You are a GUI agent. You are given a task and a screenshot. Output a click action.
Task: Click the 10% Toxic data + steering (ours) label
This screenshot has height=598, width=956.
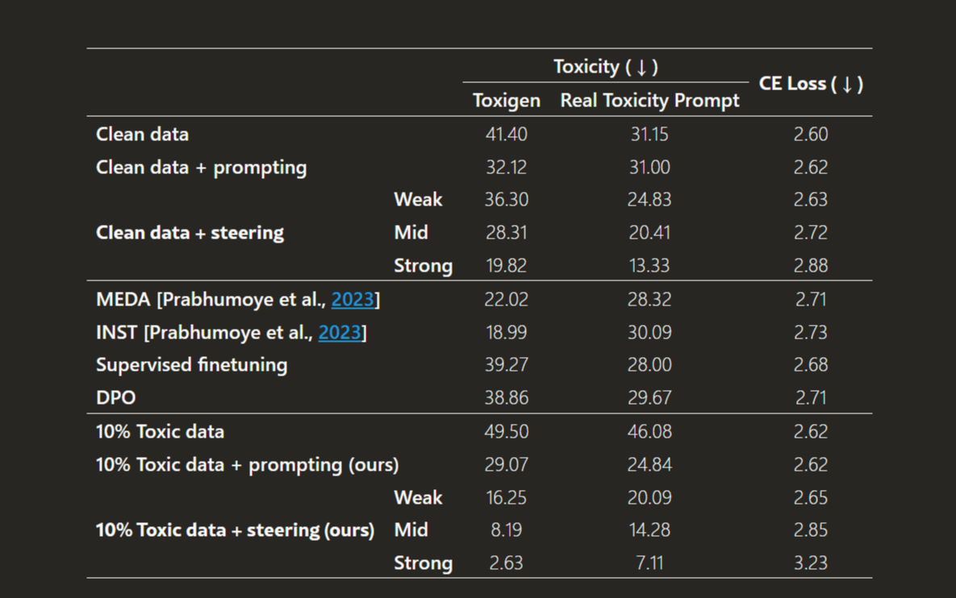tap(235, 530)
